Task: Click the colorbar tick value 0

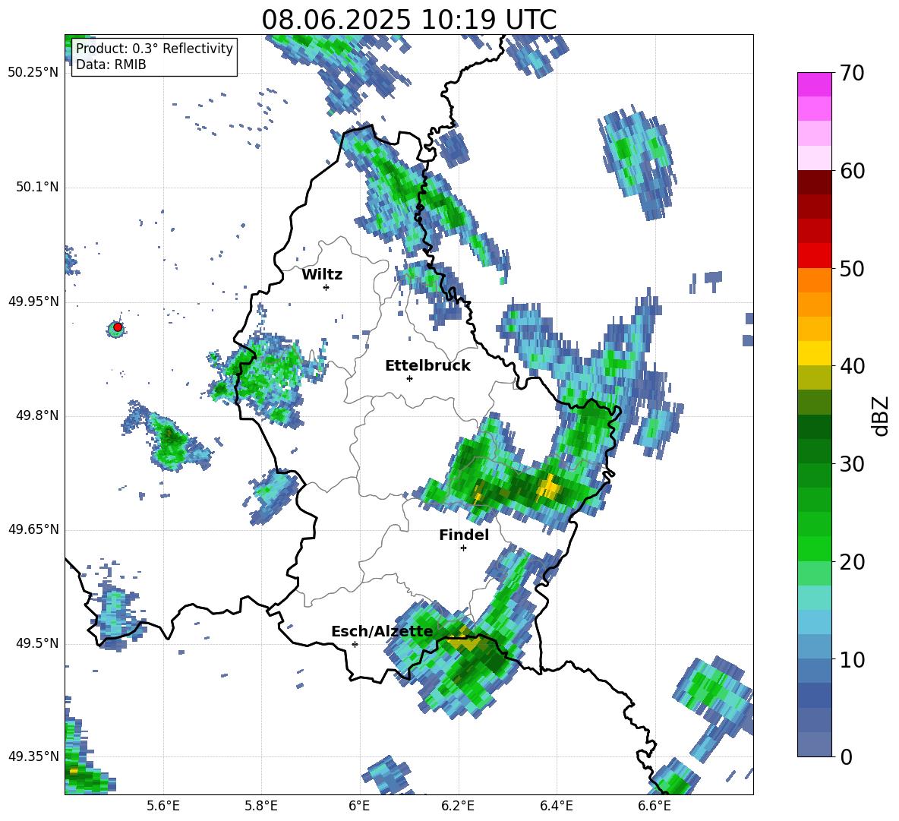Action: click(847, 756)
